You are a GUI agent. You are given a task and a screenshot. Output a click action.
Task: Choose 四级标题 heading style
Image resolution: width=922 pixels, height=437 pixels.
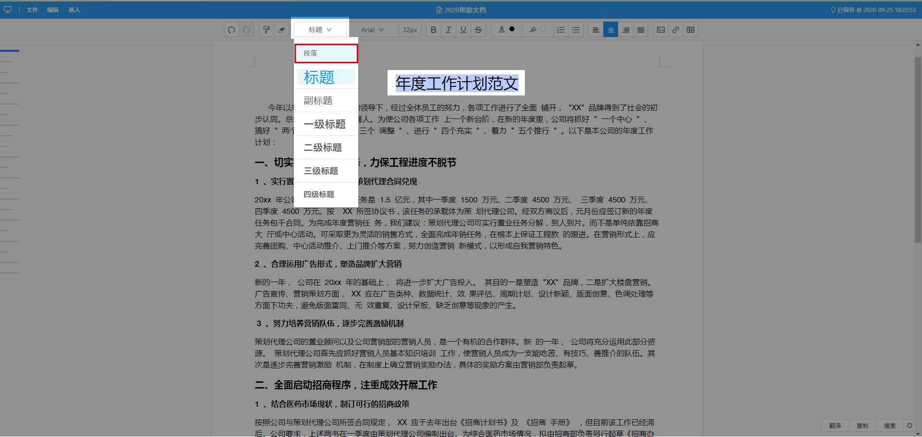(x=326, y=194)
